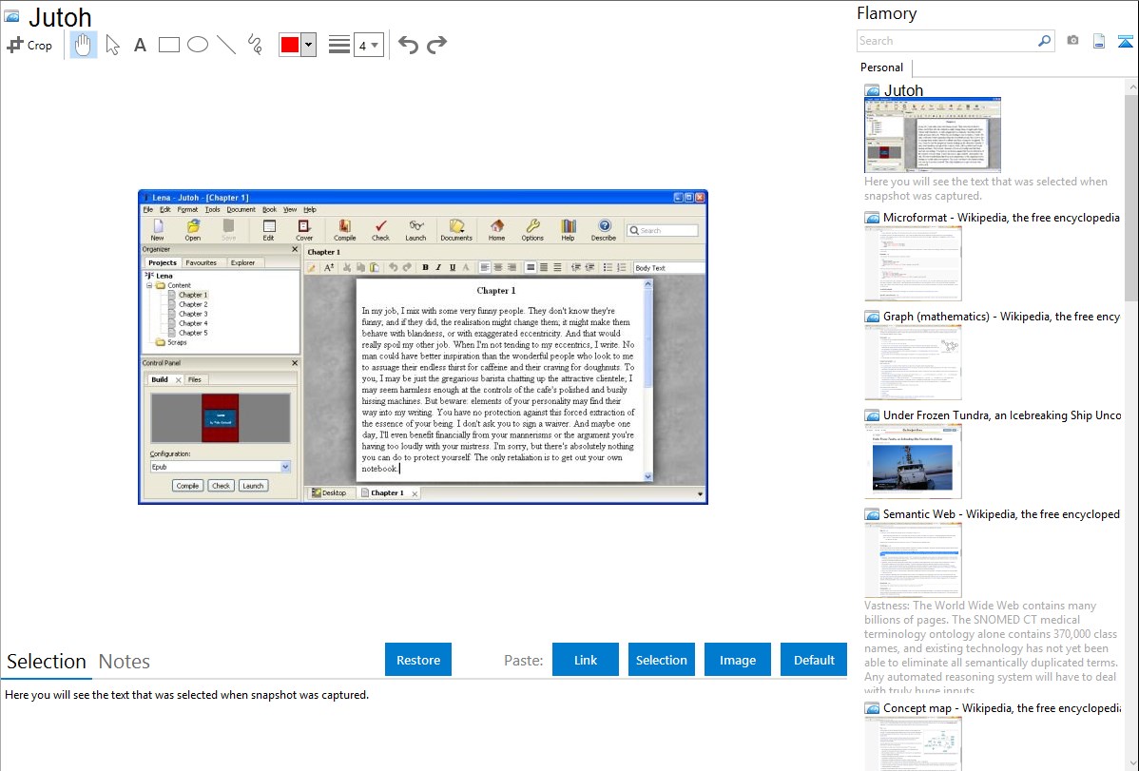Click the Selection paste button

tap(662, 660)
